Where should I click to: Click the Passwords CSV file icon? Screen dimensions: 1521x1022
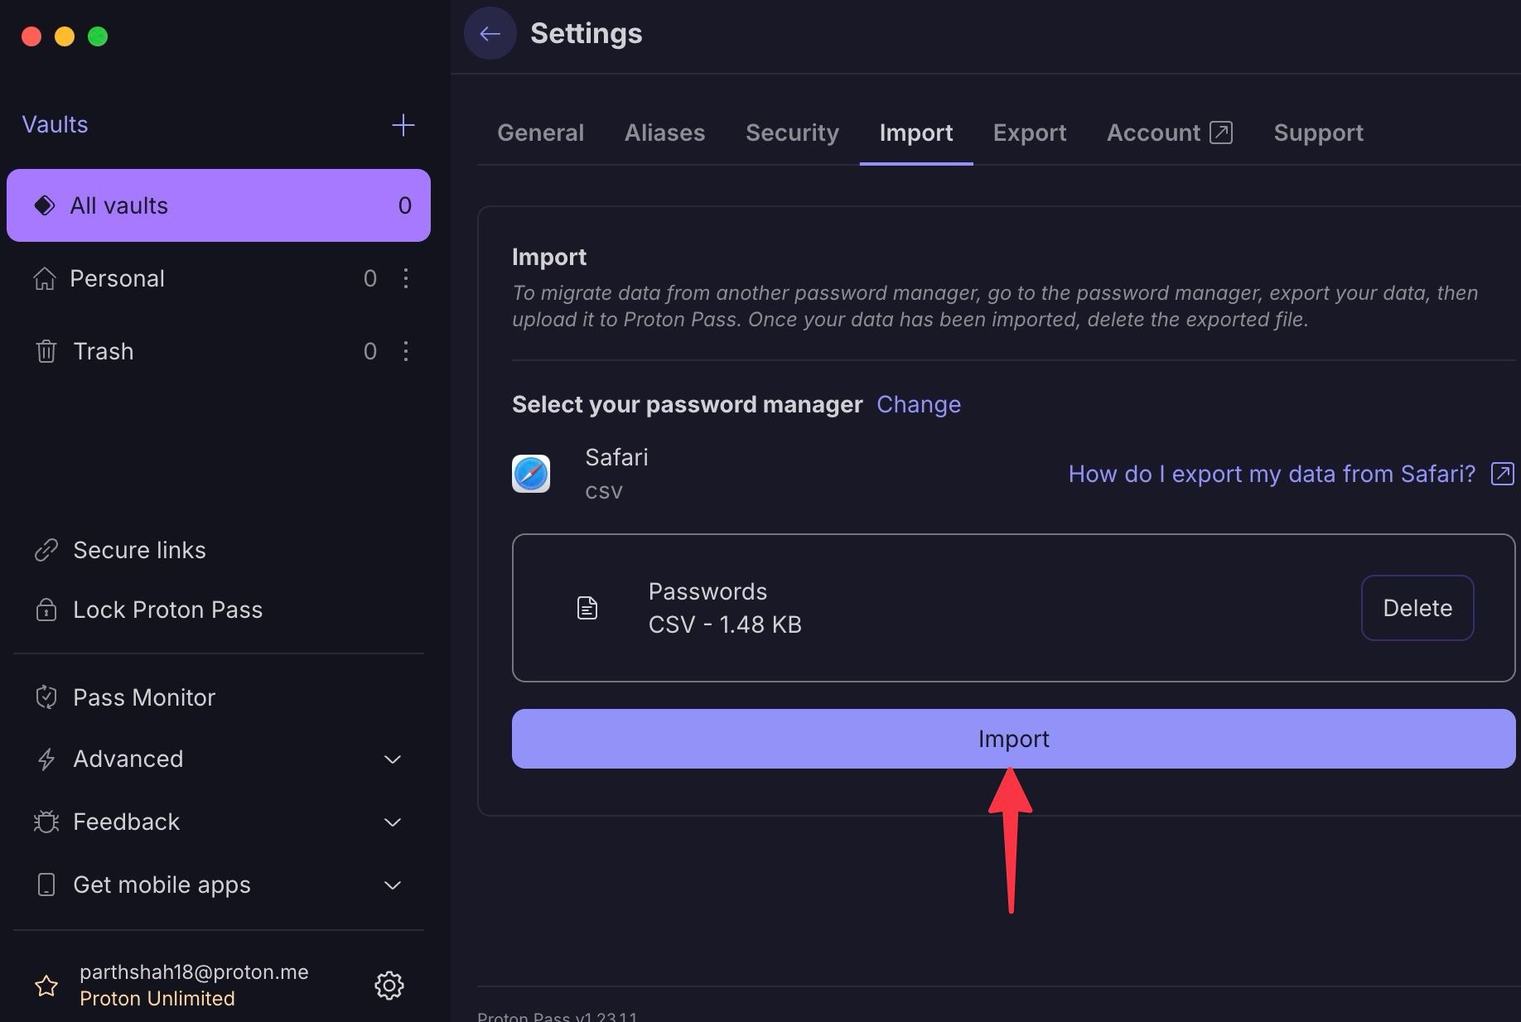click(x=587, y=608)
